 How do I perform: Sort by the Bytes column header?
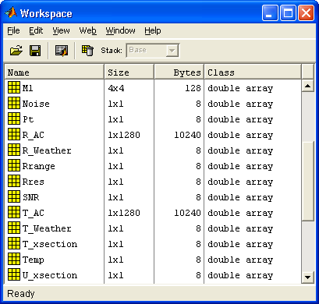point(179,72)
